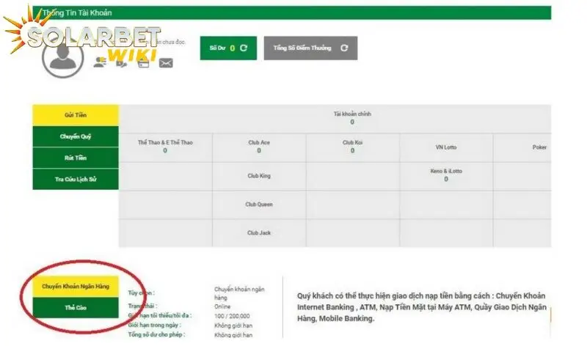Select the Club Queen wallet cell
This screenshot has height=346, width=587.
tap(259, 205)
